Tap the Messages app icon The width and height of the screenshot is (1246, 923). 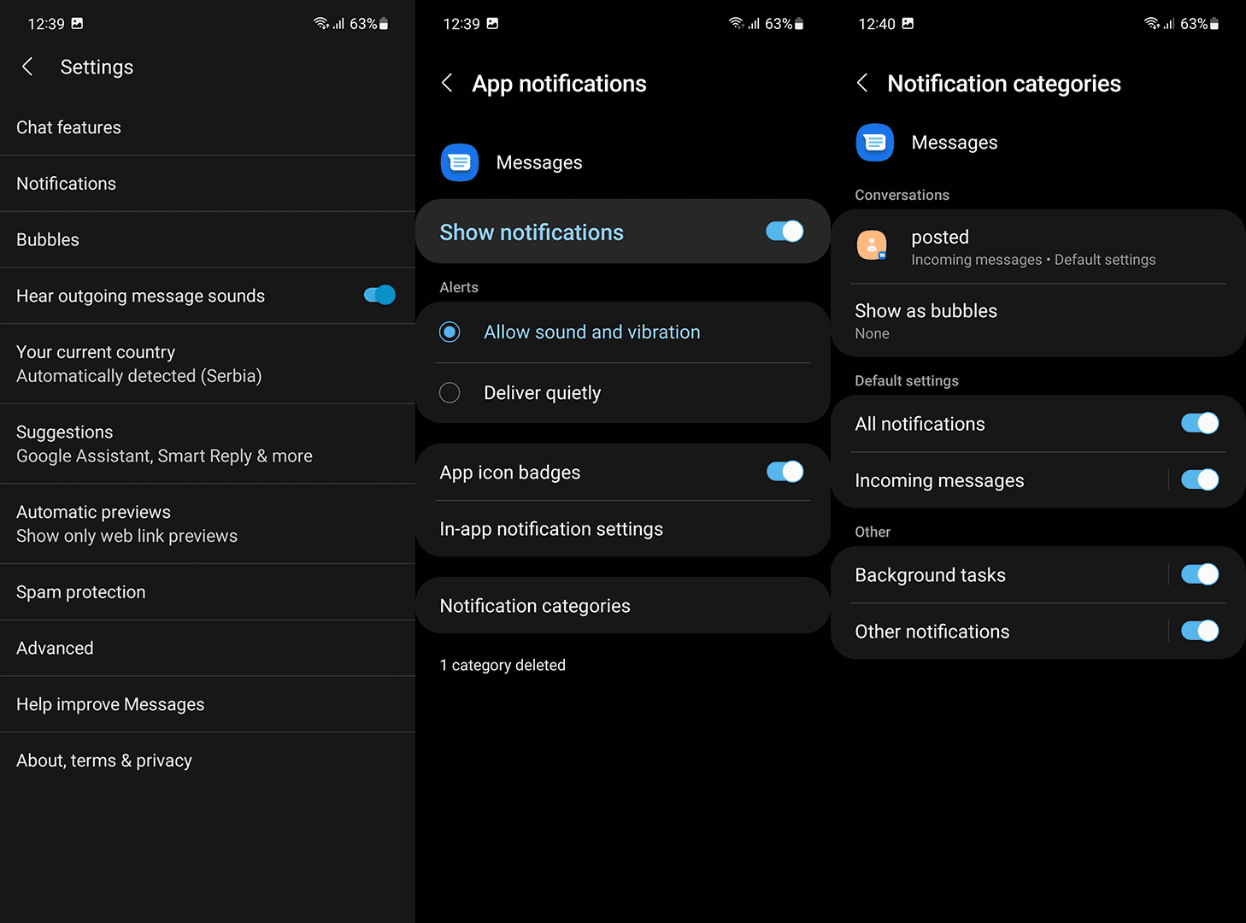pos(459,162)
